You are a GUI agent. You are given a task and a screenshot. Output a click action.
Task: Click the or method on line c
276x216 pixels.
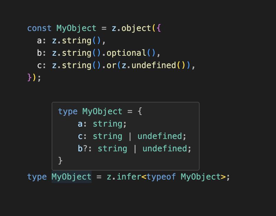[x=112, y=65]
